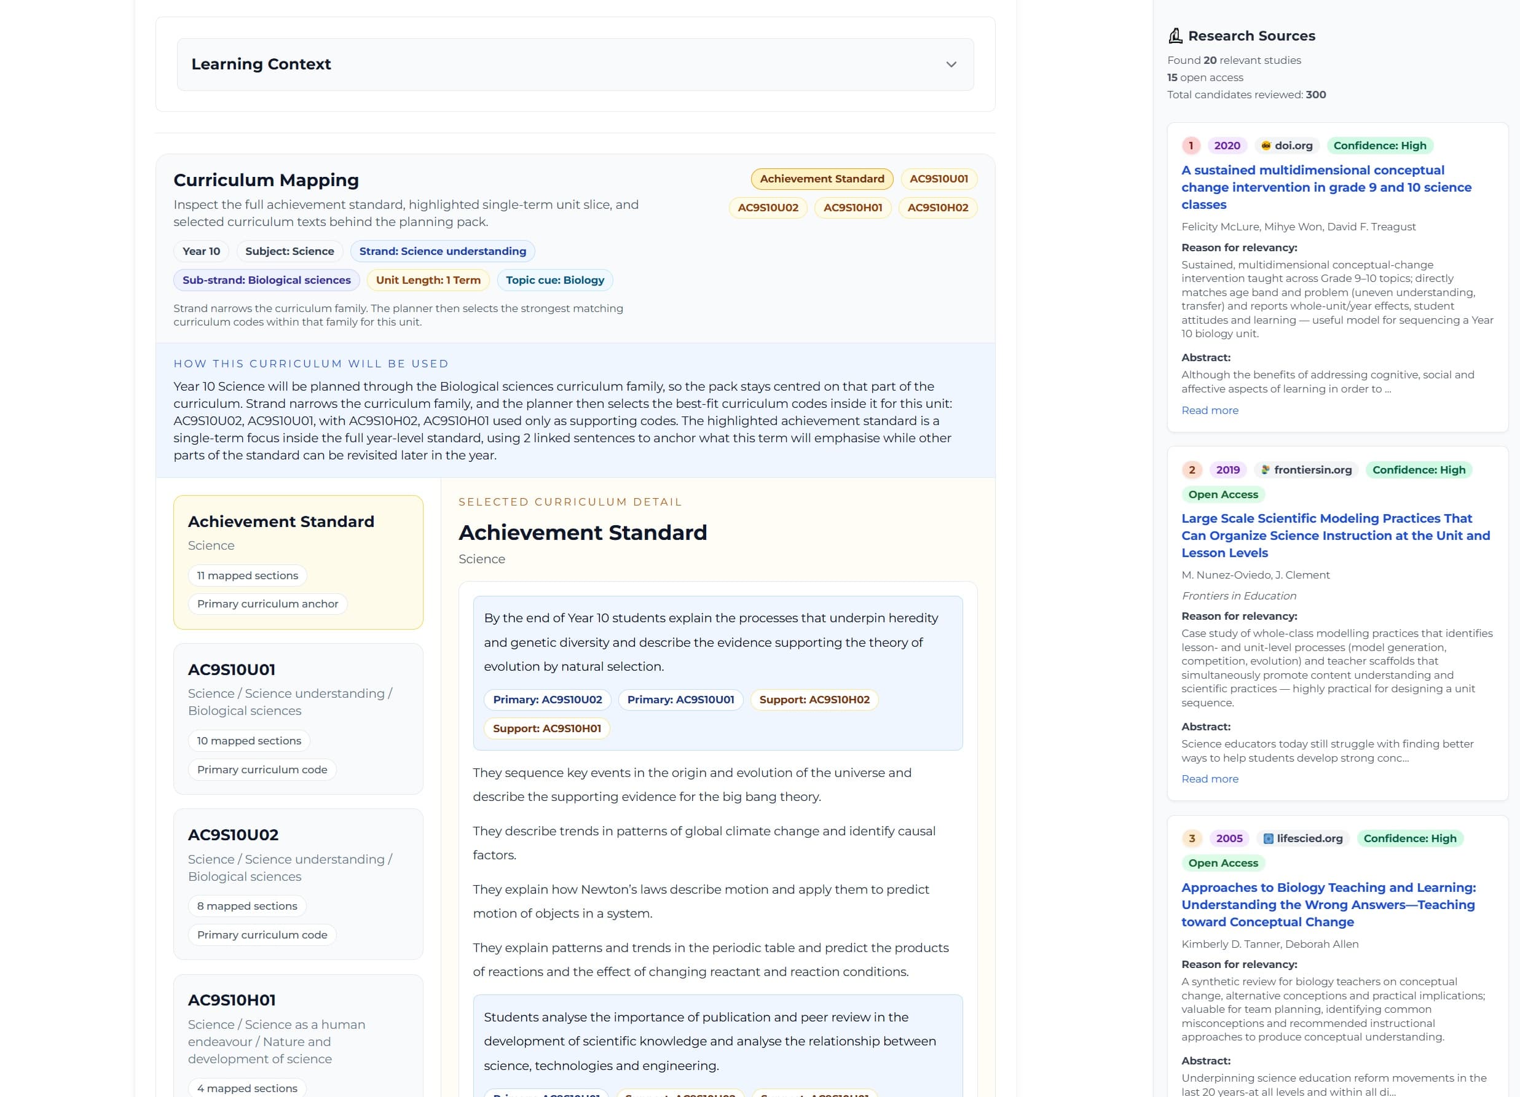Open the sustained multidimensional conceptual change study link

(1326, 187)
